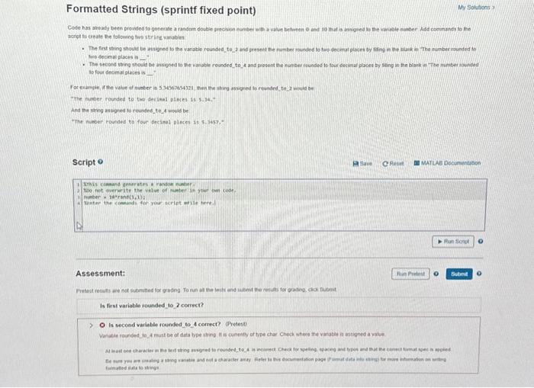Screen dimensions: 534x388
Task: Click the Reset circular arrow icon
Action: [385, 164]
